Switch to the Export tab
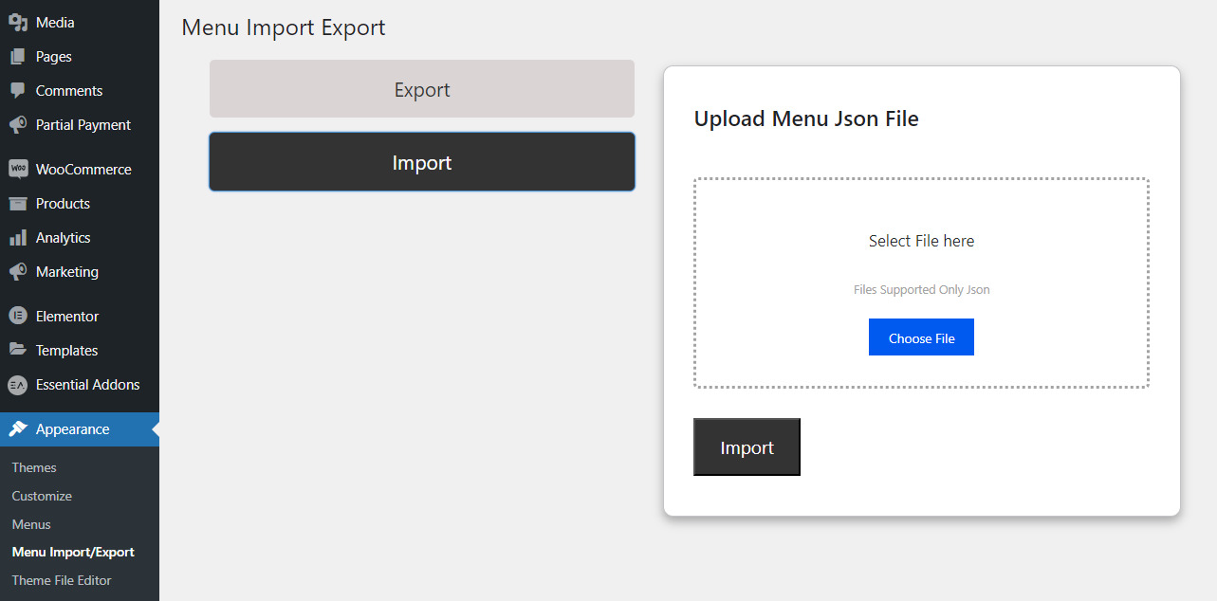Image resolution: width=1217 pixels, height=601 pixels. click(x=422, y=89)
